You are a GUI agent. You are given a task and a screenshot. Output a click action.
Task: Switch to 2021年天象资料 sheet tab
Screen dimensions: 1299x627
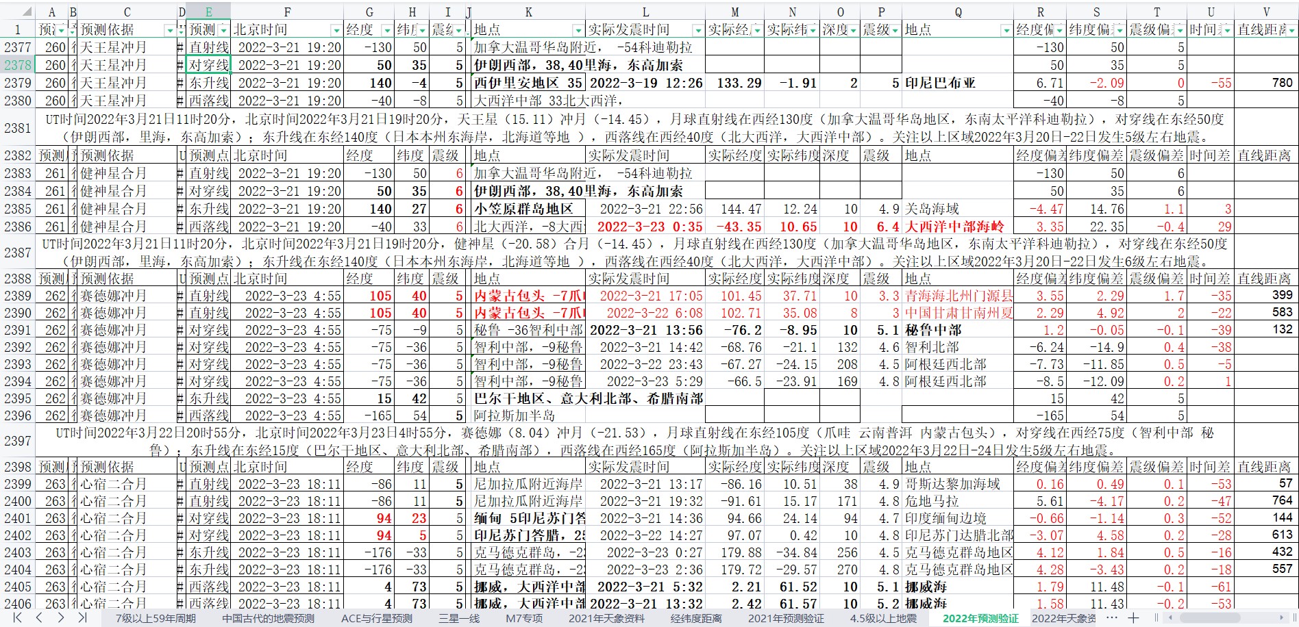point(606,618)
